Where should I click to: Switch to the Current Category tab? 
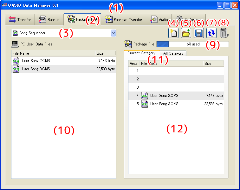[x=142, y=53]
